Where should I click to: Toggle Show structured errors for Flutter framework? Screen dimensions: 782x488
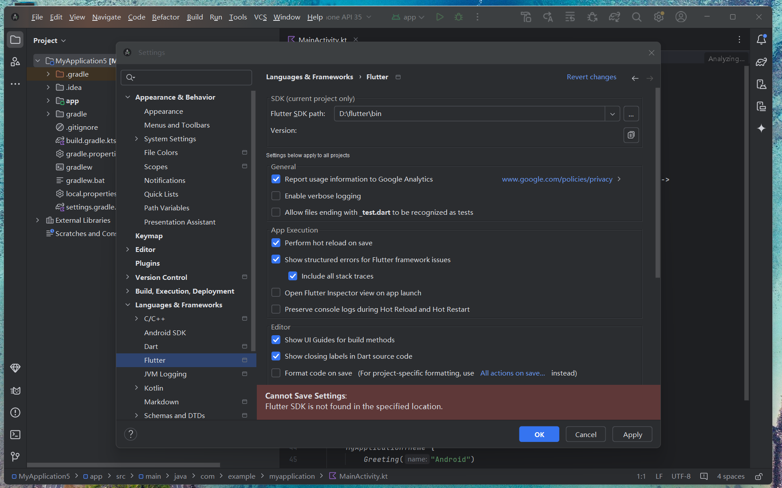tap(276, 259)
